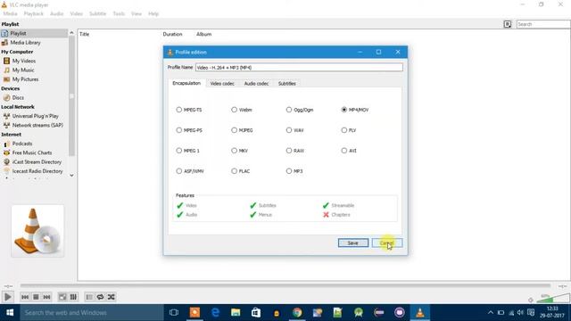Click the Windows Start button
Viewport: 571px width, 321px height.
click(10, 313)
